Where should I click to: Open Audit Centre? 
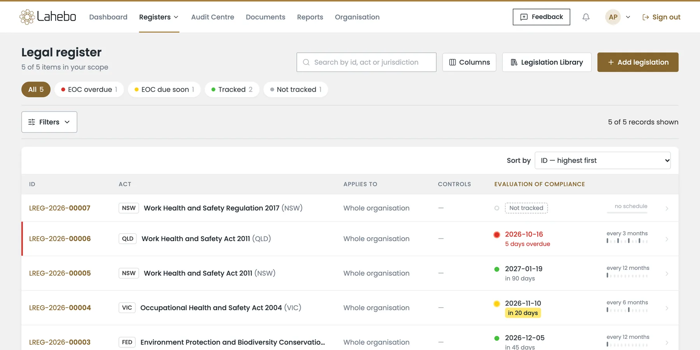pos(212,17)
